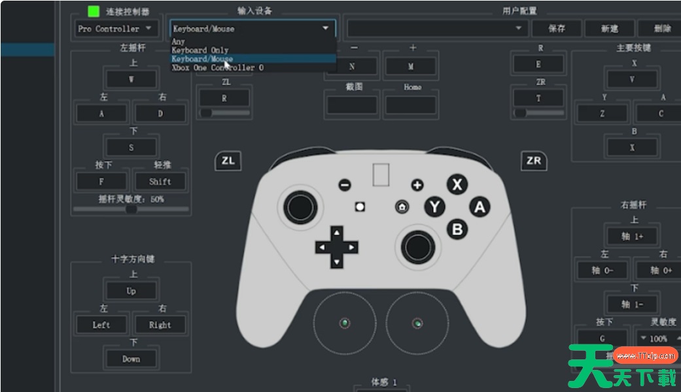Click the Home icon on the controller

click(402, 207)
